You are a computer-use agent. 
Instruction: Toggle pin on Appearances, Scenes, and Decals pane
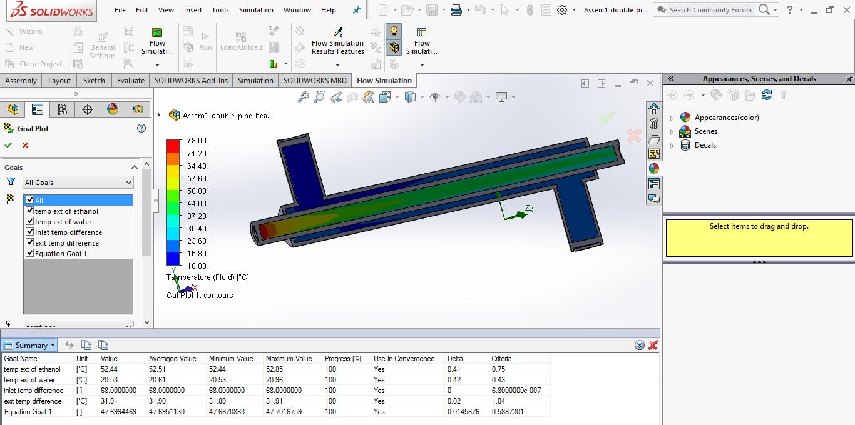849,79
